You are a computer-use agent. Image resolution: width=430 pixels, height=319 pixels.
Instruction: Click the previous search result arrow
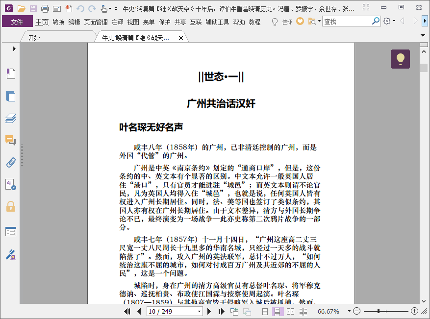pyautogui.click(x=403, y=21)
